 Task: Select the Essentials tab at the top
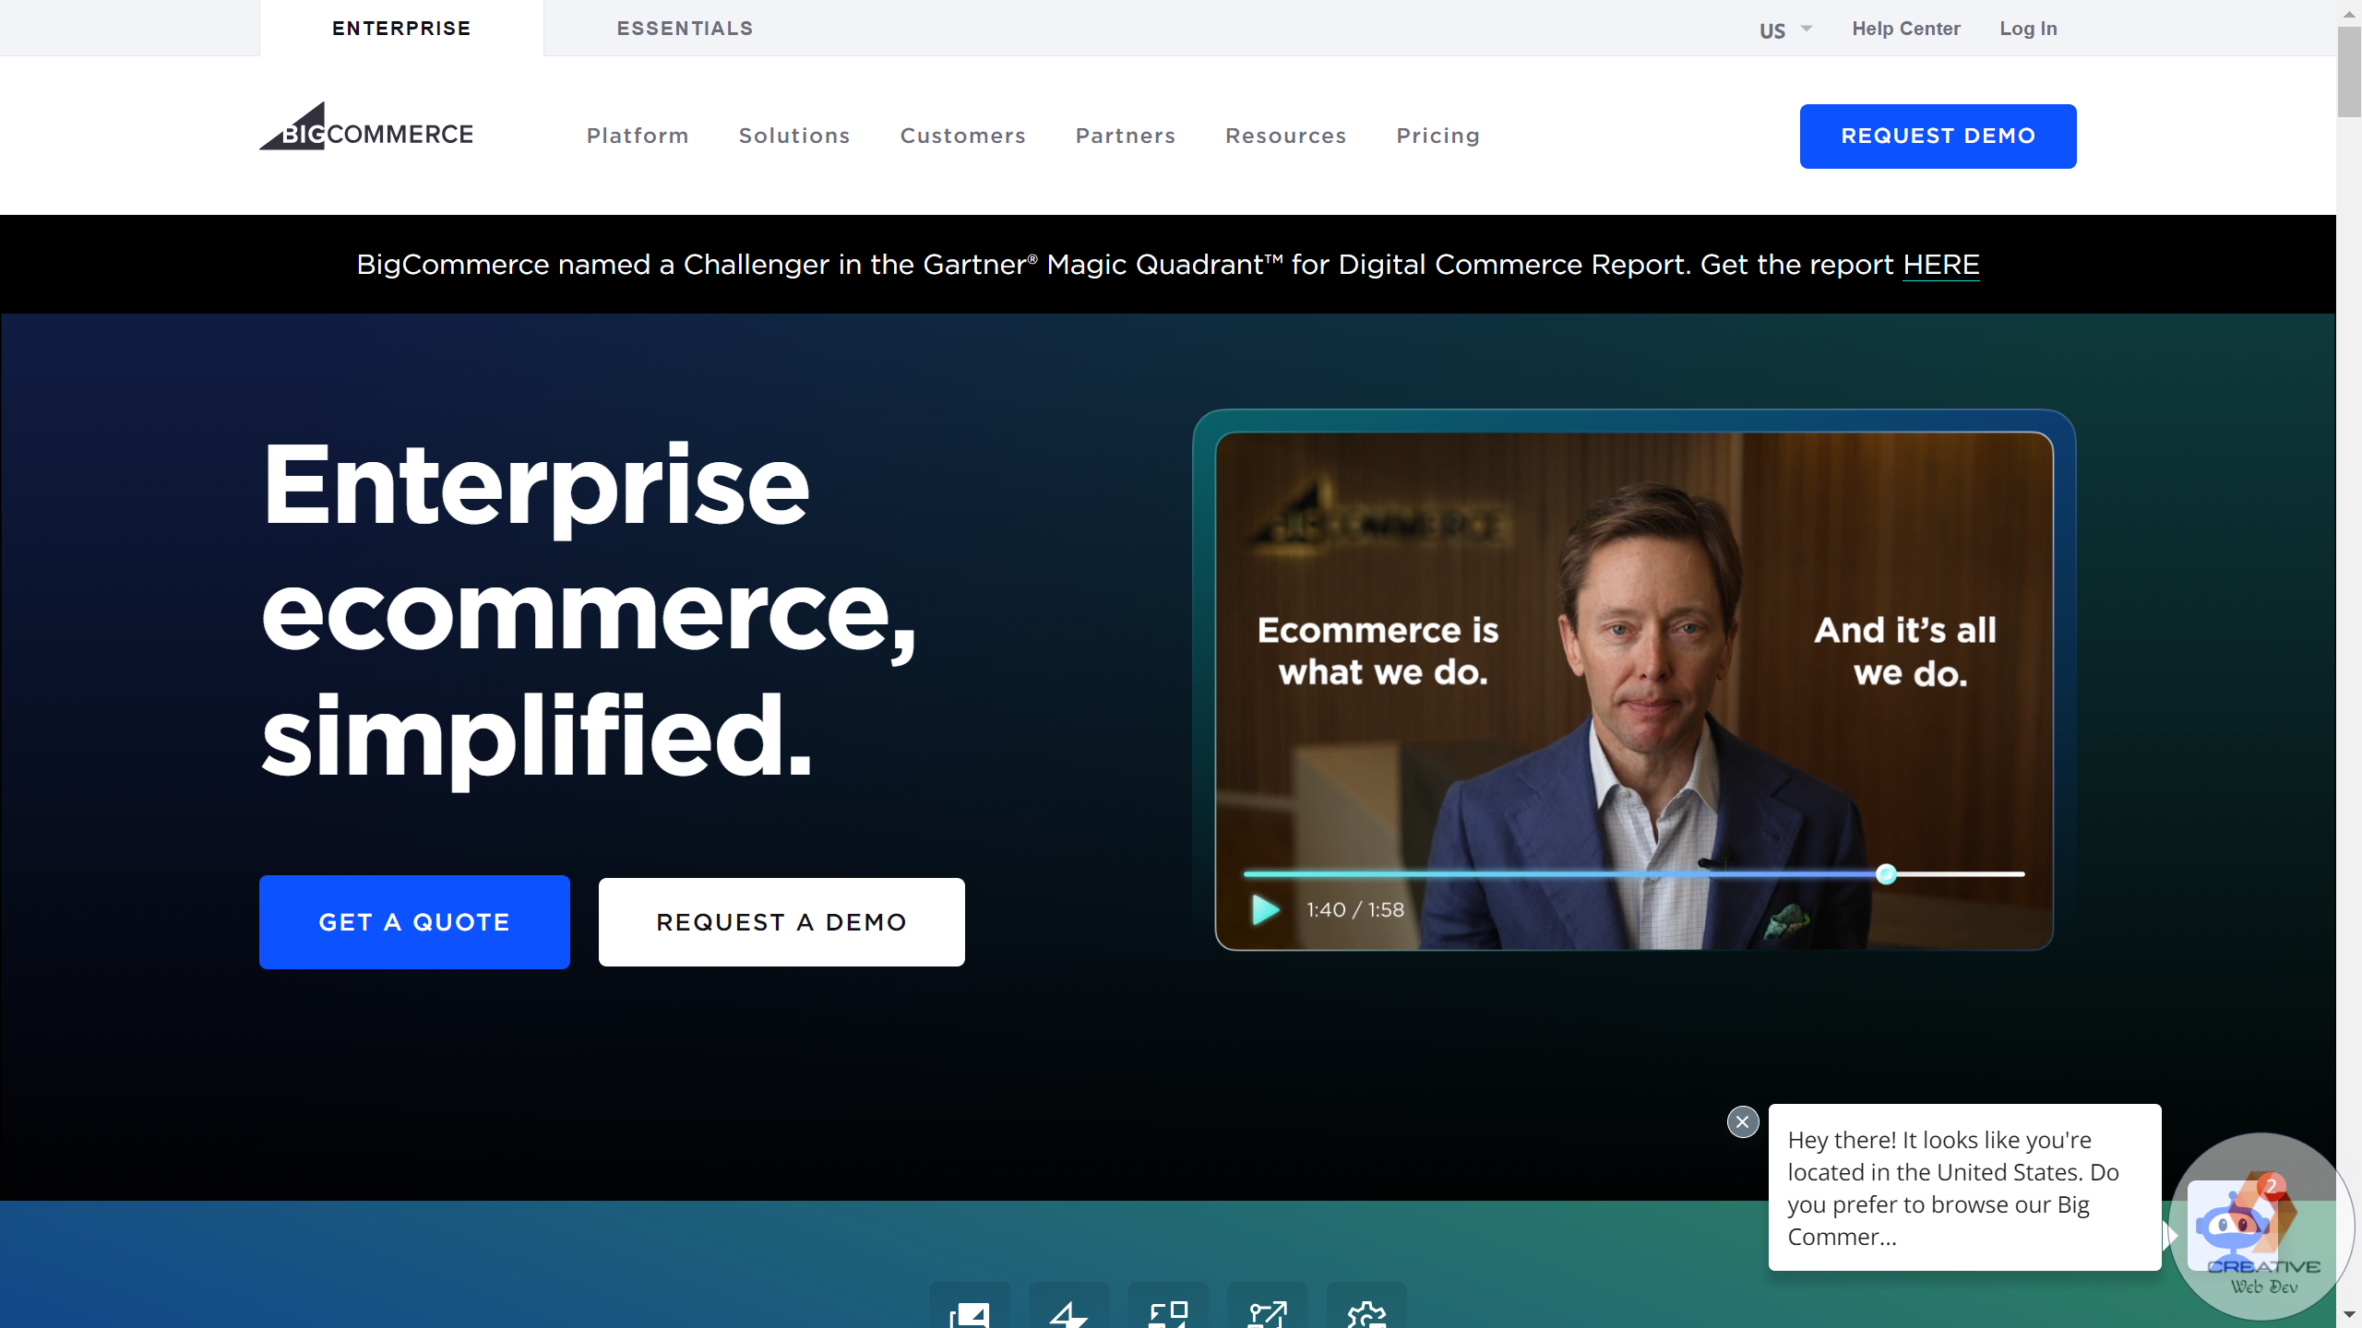pos(685,28)
